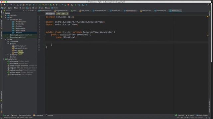
Task: Toggle Device File Explorer side tab
Action: click(x=210, y=105)
